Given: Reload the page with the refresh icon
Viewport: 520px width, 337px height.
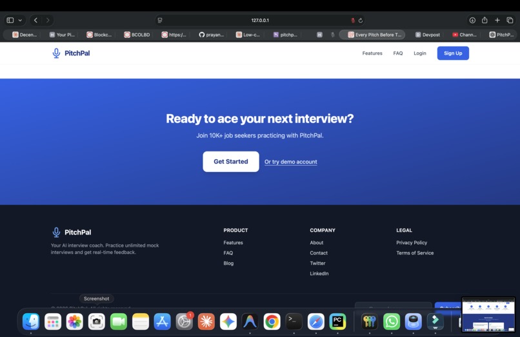Looking at the screenshot, I should tap(361, 20).
